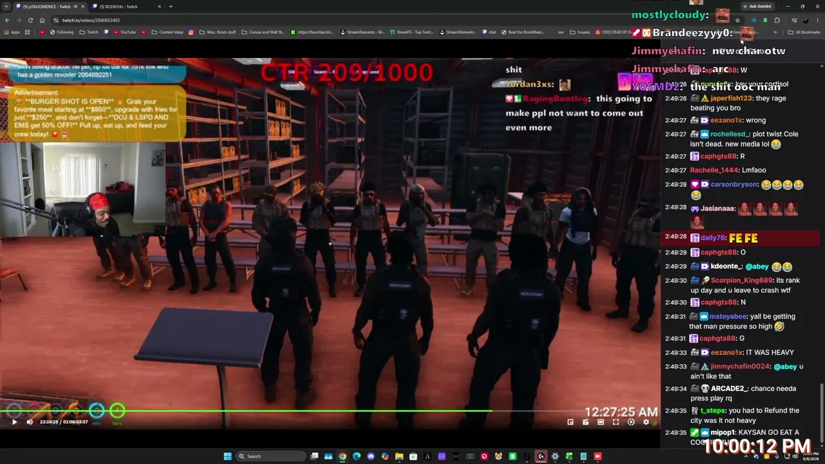The height and width of the screenshot is (464, 825).
Task: Open the All Bookmarks folder
Action: tap(804, 32)
